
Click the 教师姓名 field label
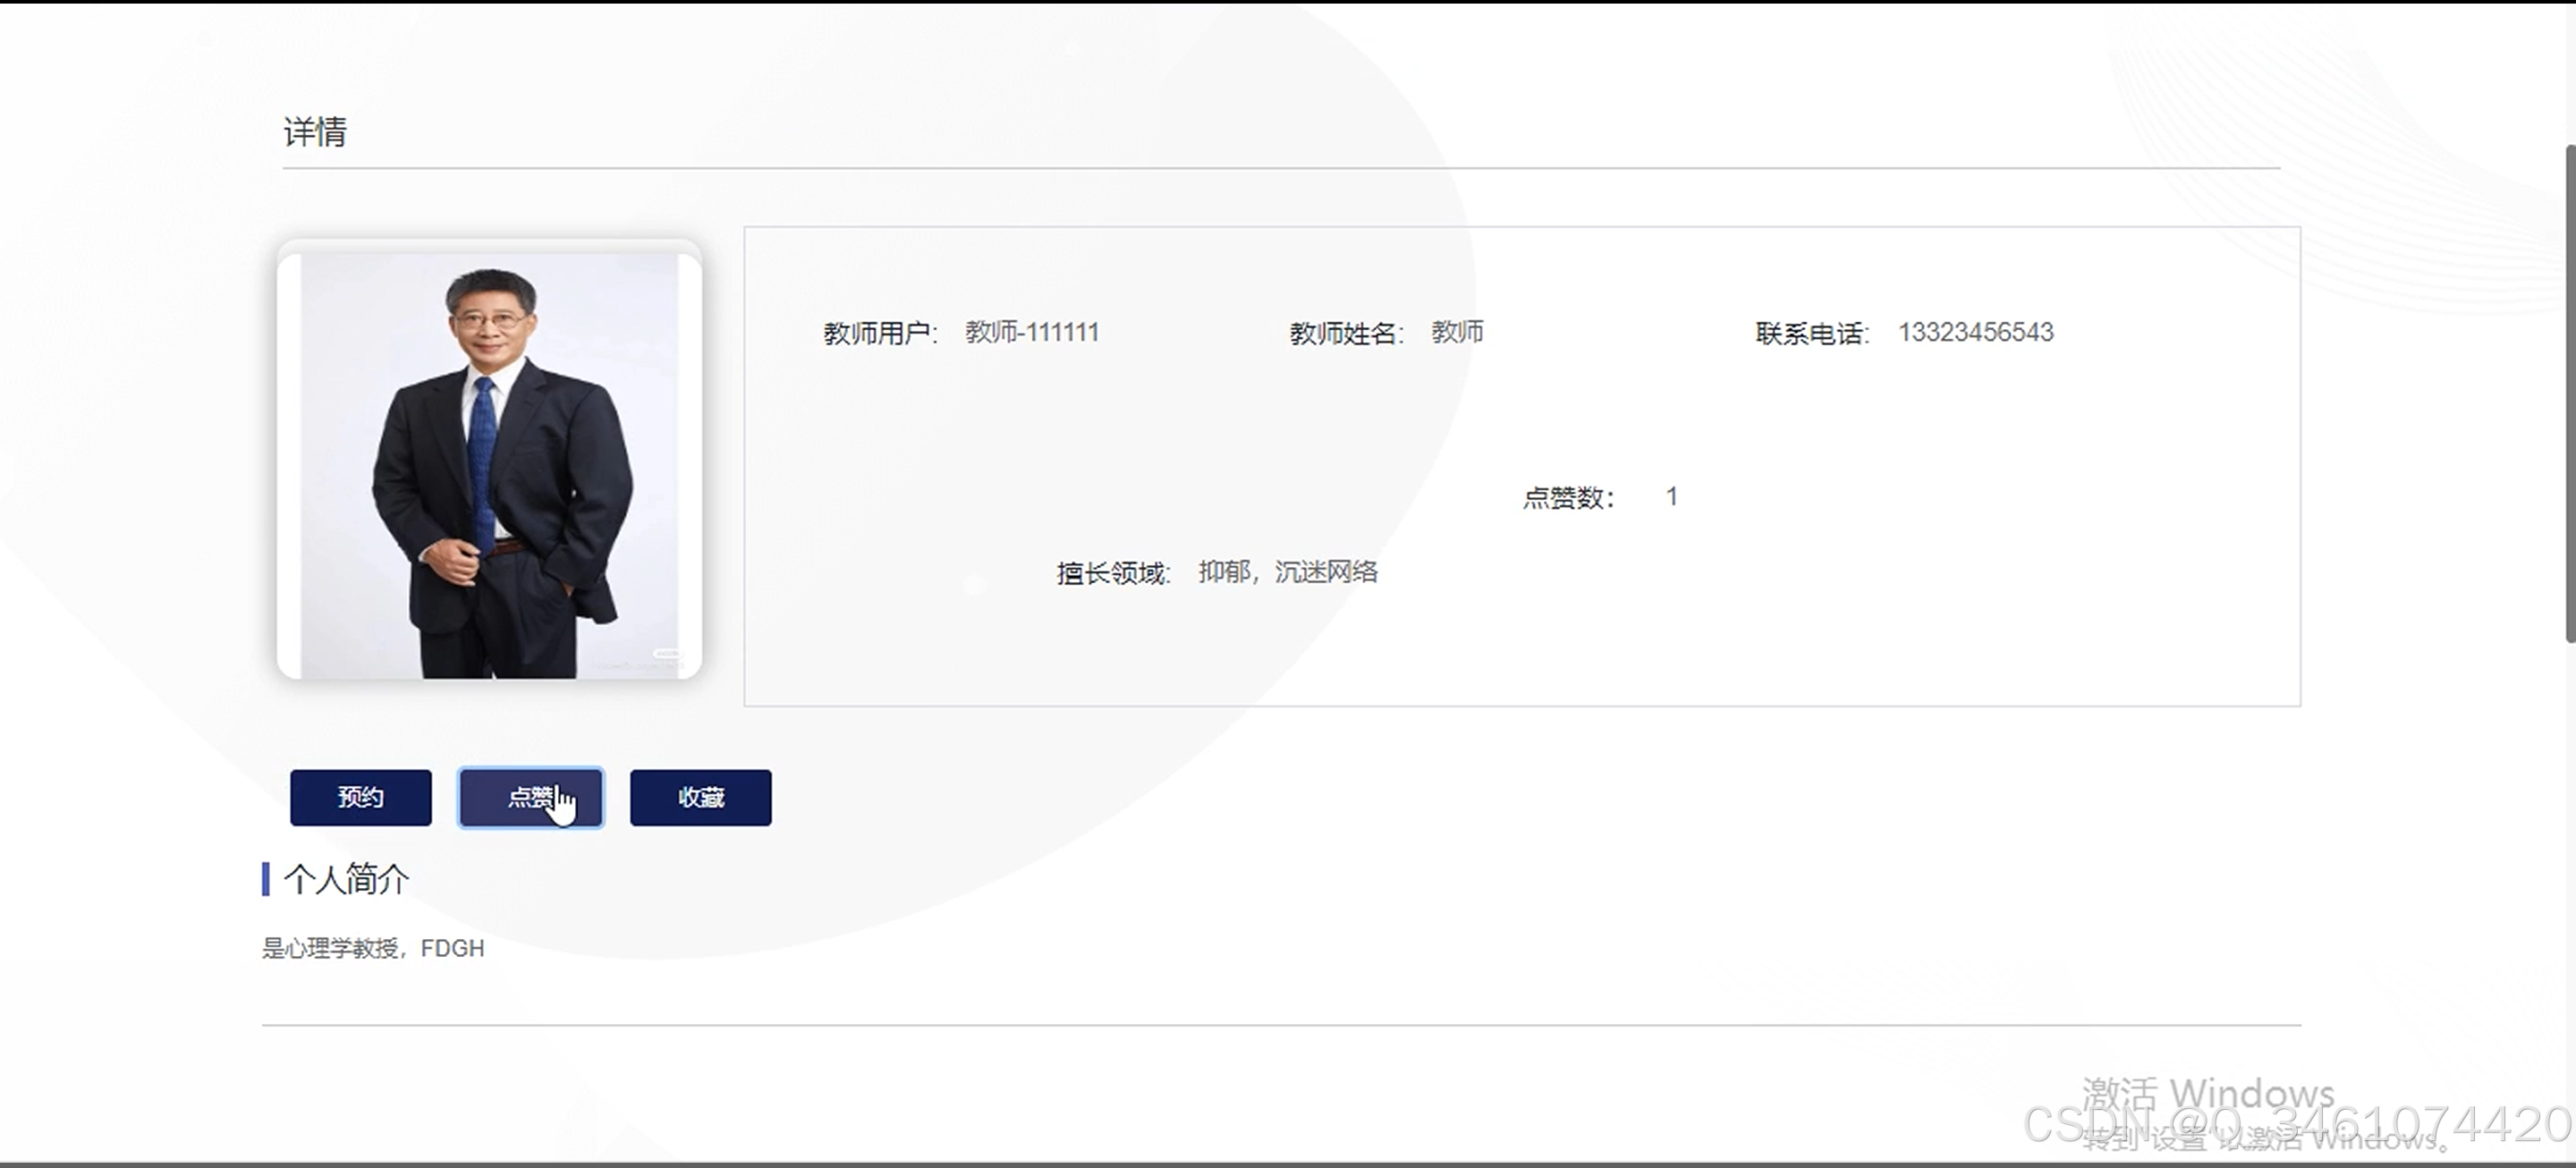click(x=1345, y=333)
